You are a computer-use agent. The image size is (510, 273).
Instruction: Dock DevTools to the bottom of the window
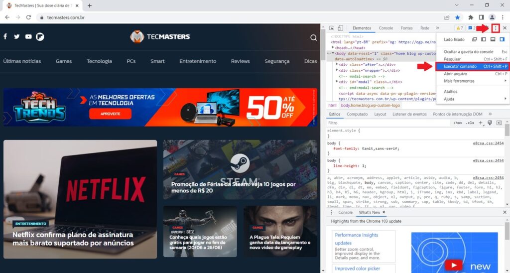493,39
